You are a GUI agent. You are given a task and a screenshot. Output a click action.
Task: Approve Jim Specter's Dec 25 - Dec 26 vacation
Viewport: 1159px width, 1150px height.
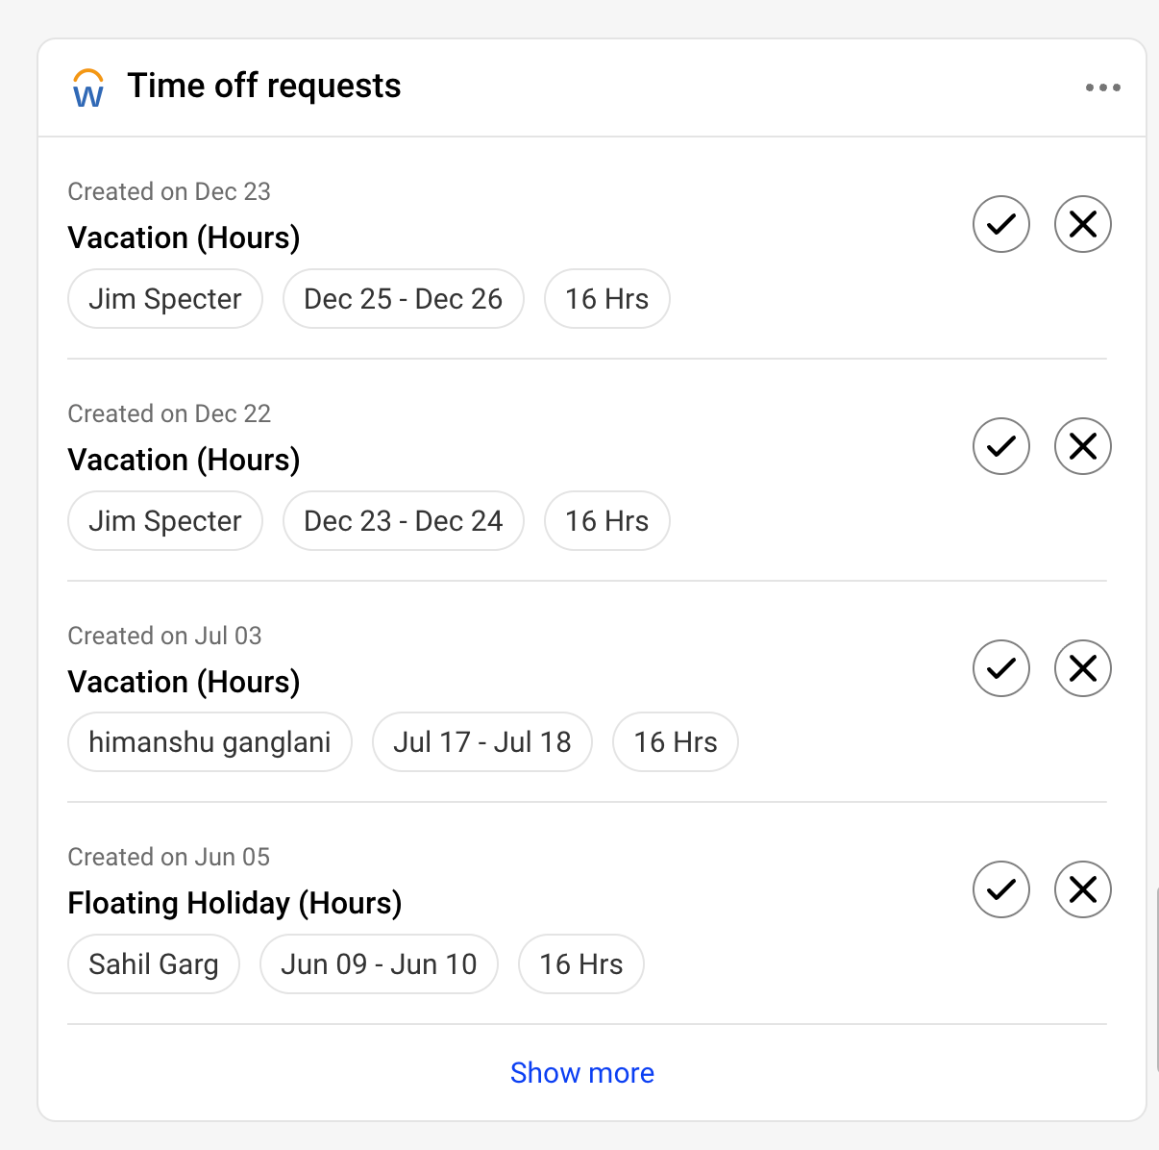[1000, 224]
